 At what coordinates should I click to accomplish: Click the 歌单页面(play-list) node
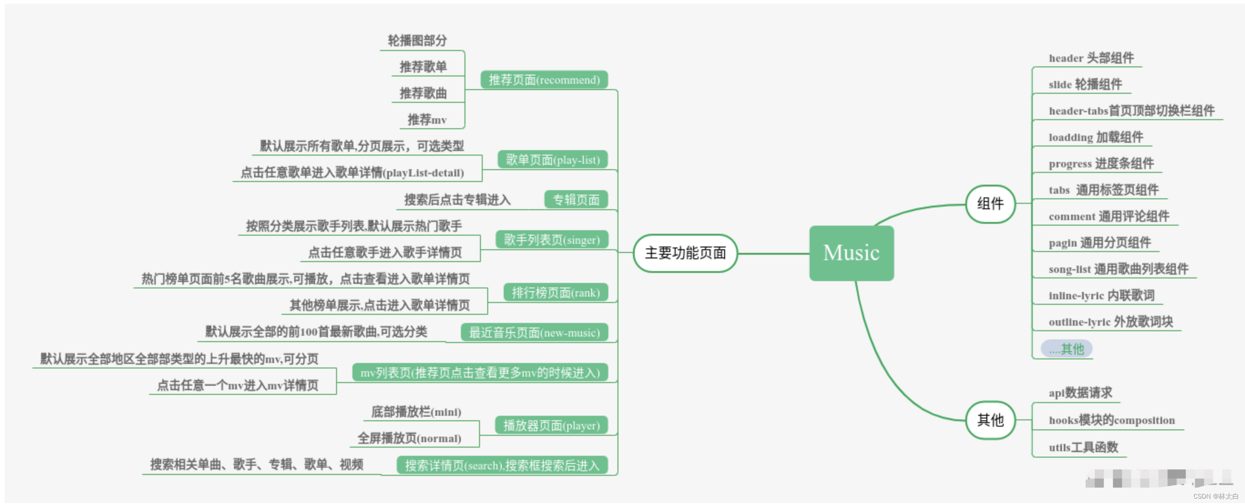click(x=552, y=160)
